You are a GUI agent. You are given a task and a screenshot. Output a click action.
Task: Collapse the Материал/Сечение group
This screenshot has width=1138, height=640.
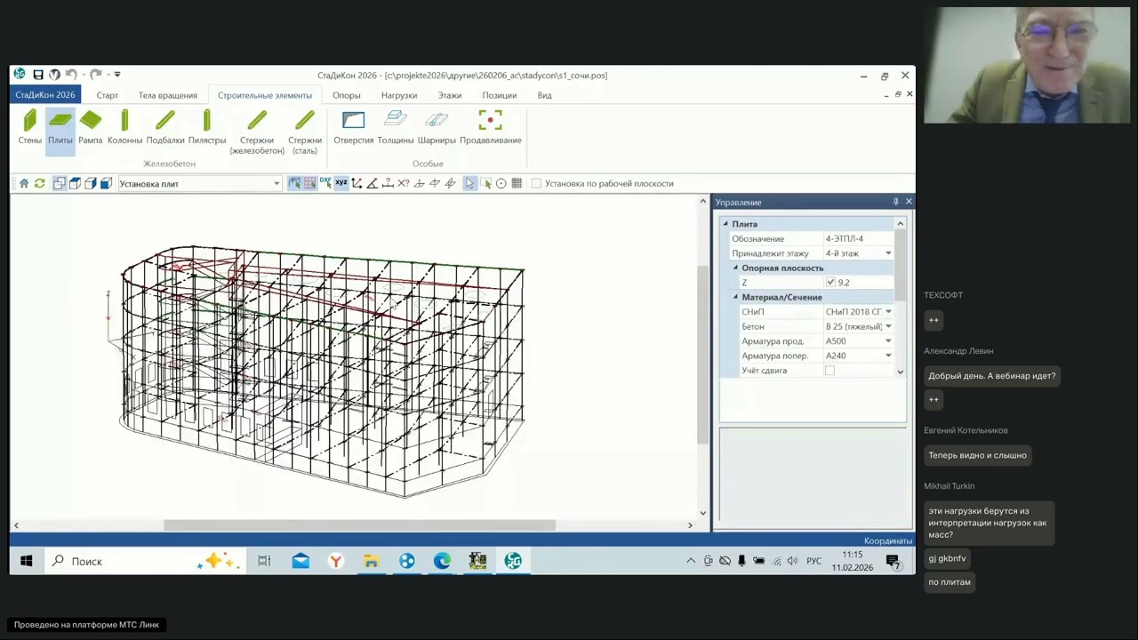[x=735, y=297]
